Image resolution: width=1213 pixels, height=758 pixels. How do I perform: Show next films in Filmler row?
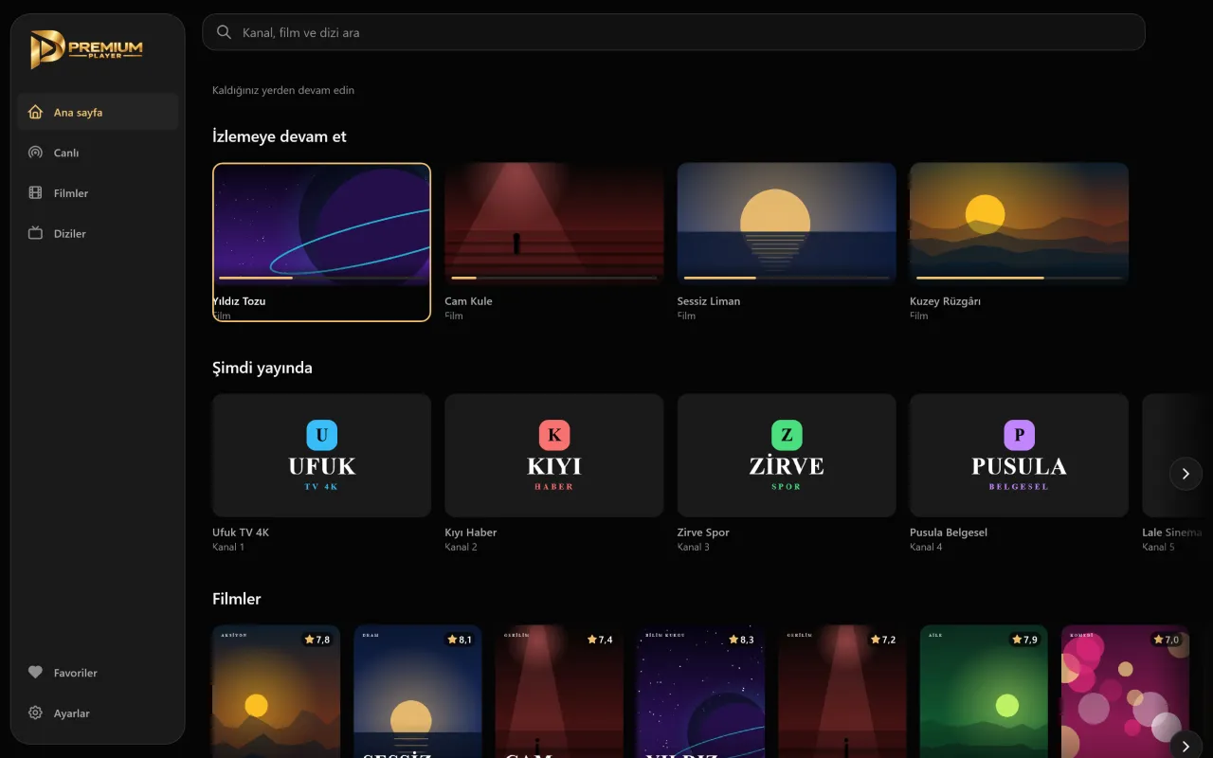[1186, 747]
